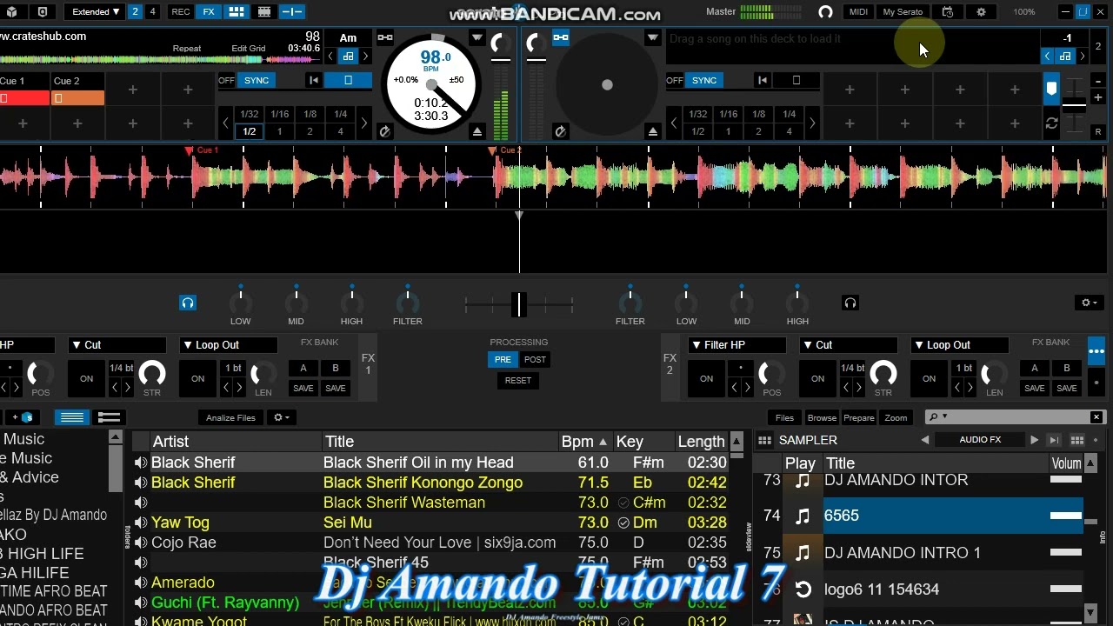Click the Serato logo icon in top bar

pyautogui.click(x=11, y=12)
